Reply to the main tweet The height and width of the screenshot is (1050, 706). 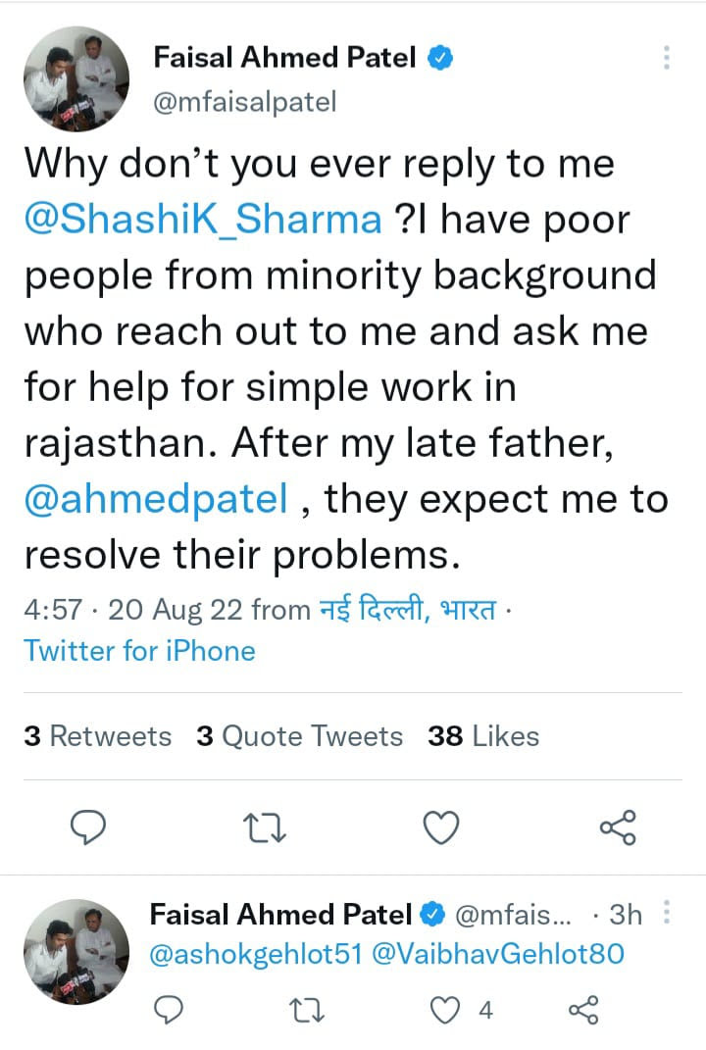[89, 829]
